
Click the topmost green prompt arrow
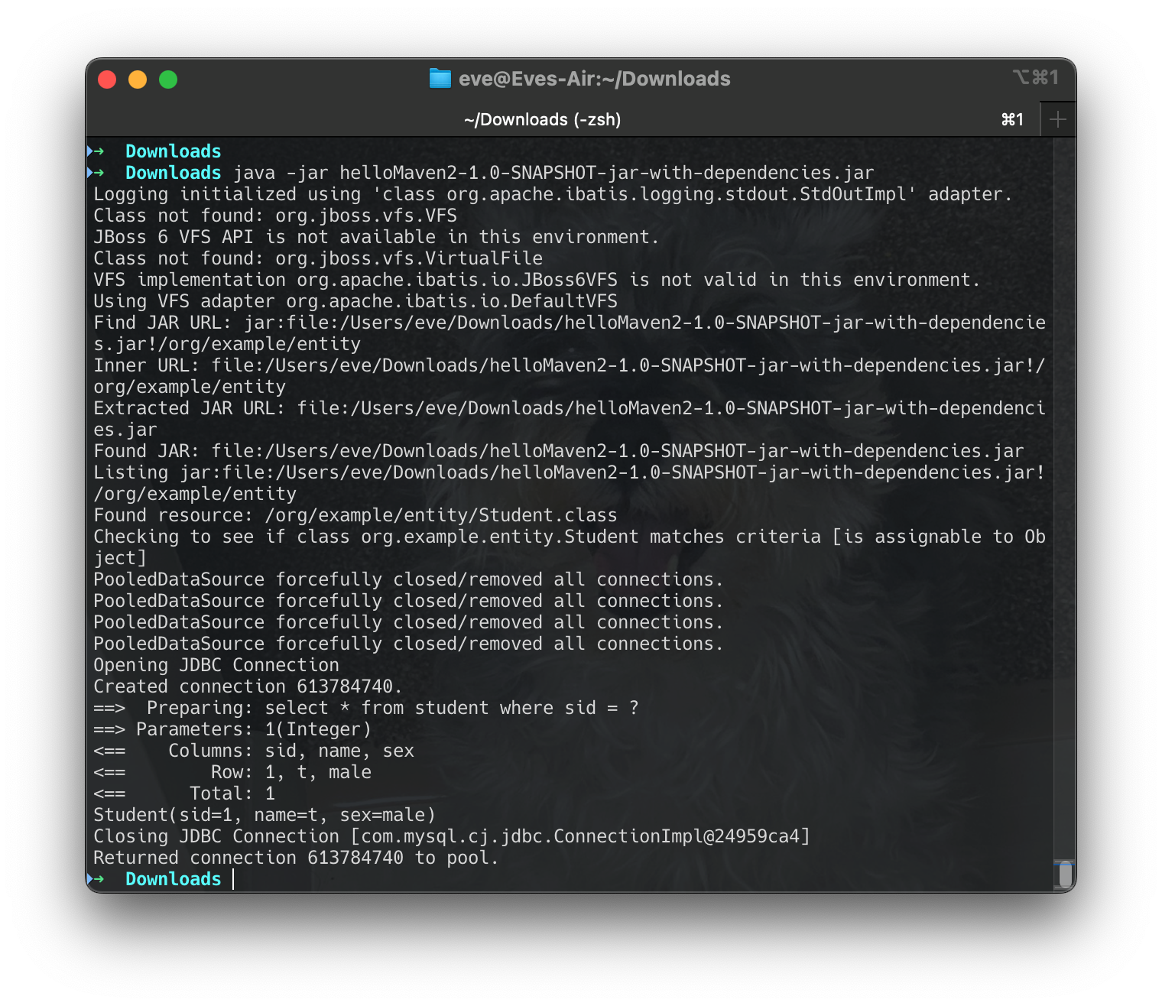100,151
